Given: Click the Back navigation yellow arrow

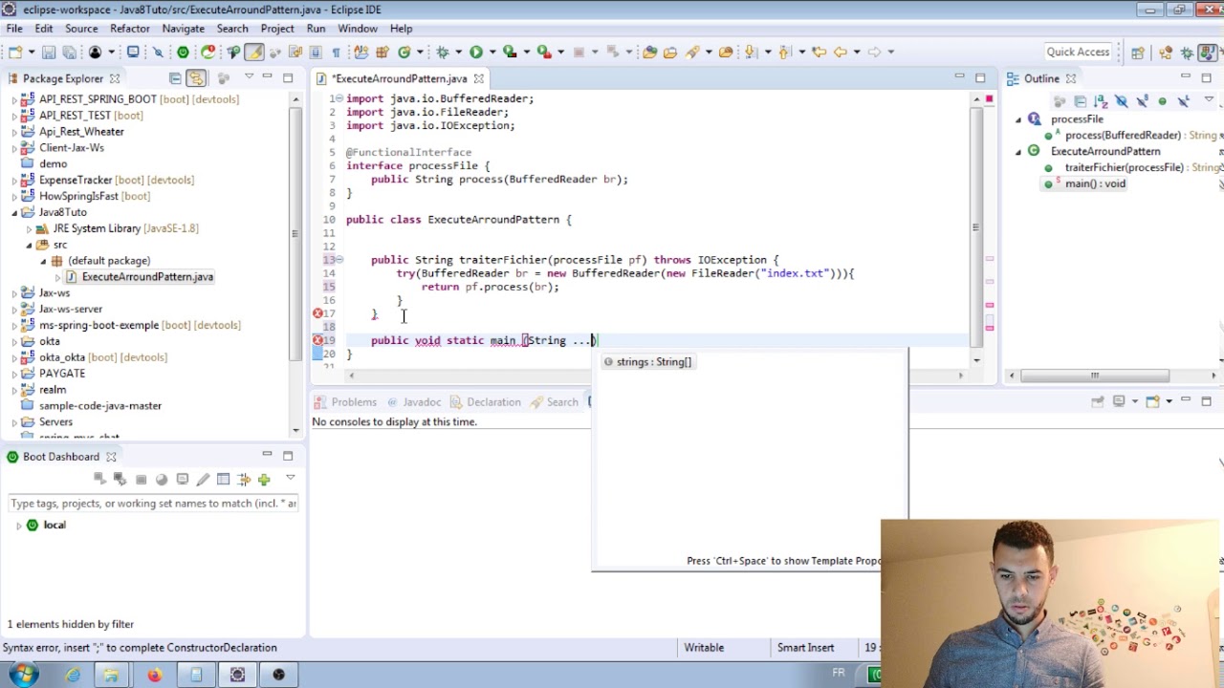Looking at the screenshot, I should click(841, 52).
